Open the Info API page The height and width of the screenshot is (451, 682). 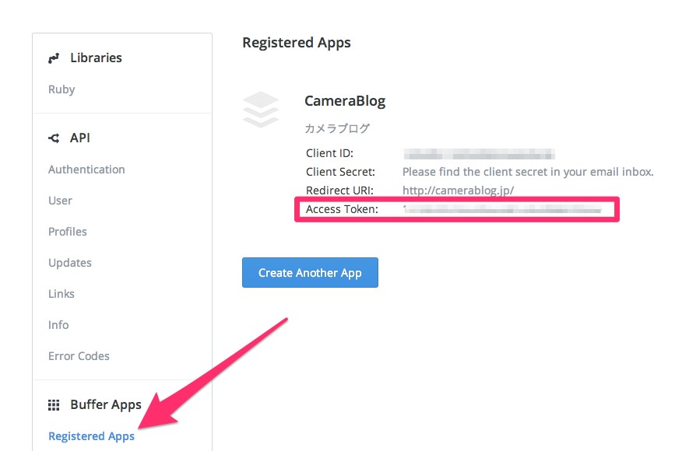58,325
